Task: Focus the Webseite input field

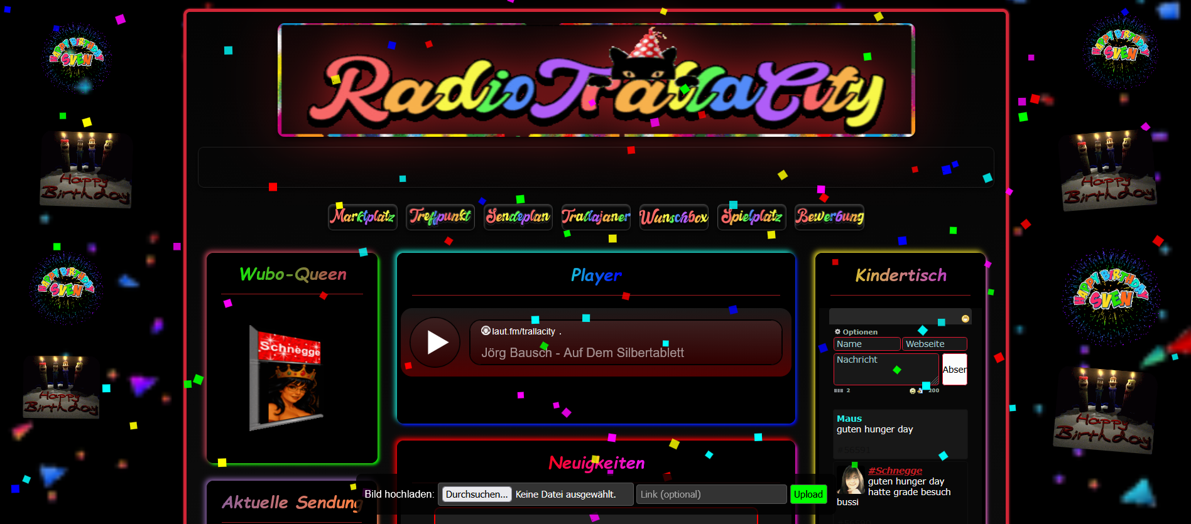Action: click(x=933, y=344)
